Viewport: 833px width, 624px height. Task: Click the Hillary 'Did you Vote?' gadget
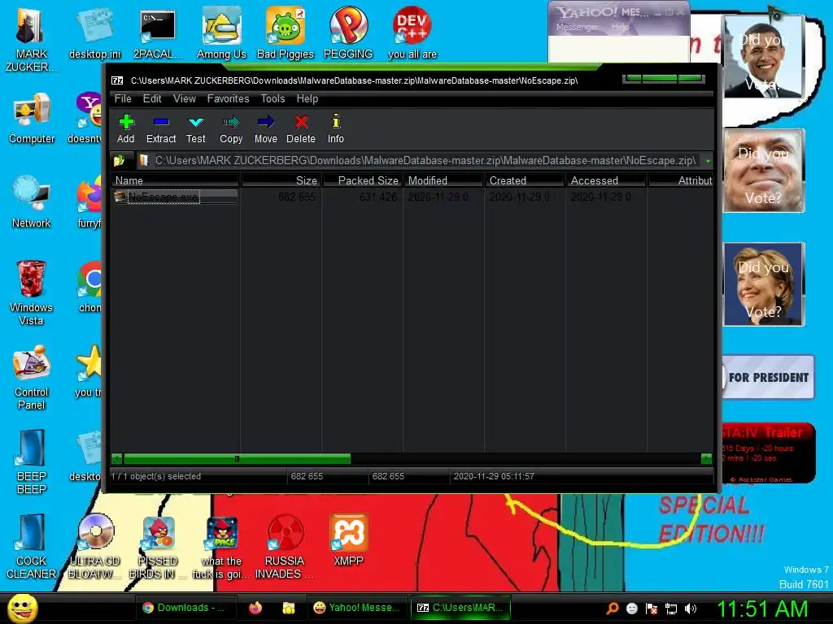(763, 284)
